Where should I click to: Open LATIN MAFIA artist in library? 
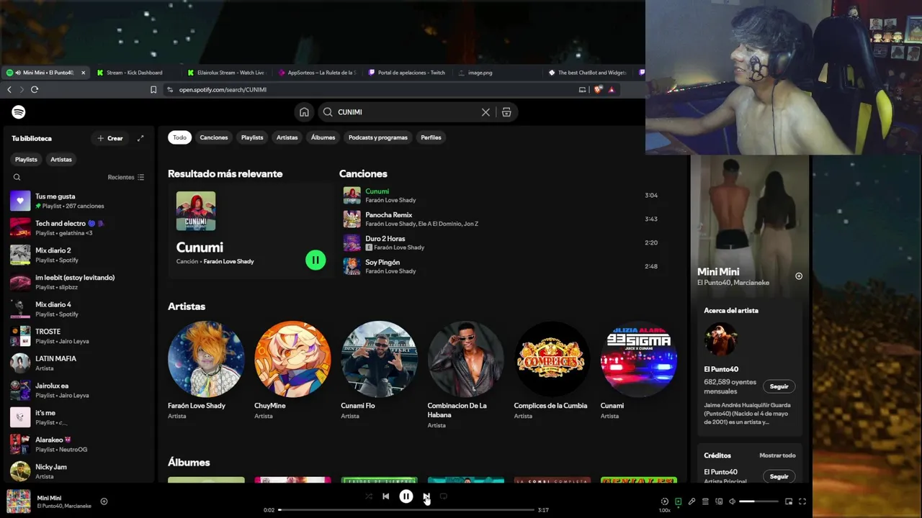[x=78, y=363]
